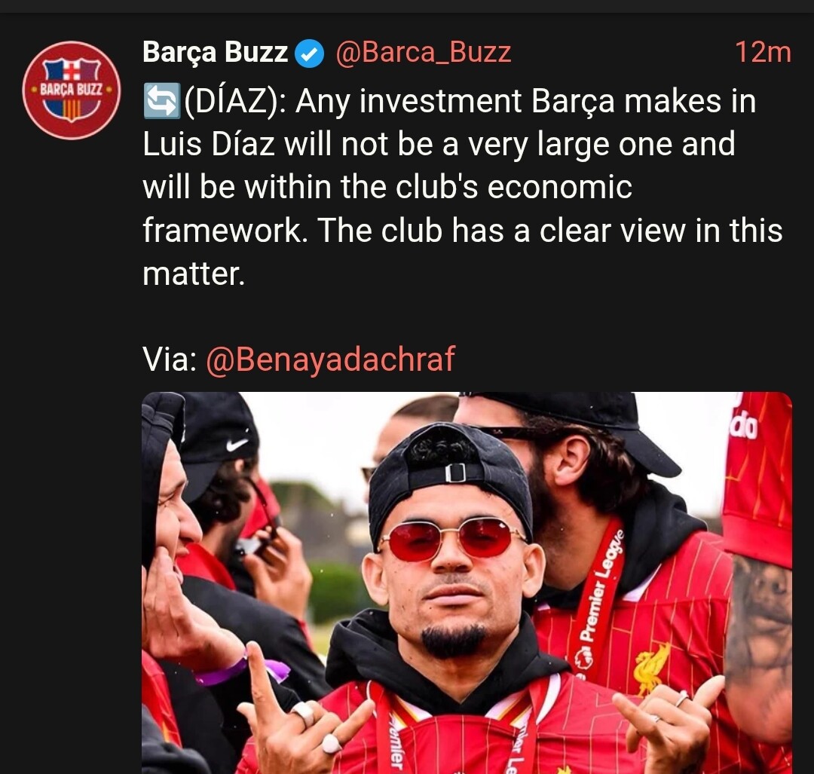814x774 pixels.
Task: Click the Premier League lion logo on the ribbon
Action: pyautogui.click(x=585, y=659)
